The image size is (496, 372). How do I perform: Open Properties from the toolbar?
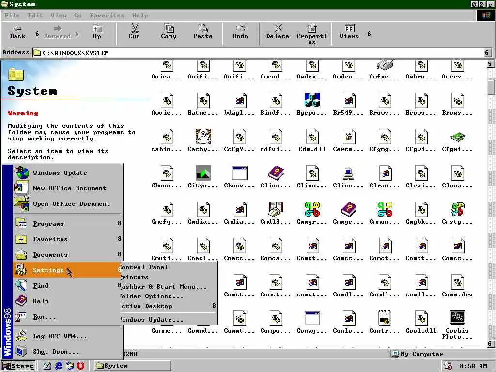312,34
